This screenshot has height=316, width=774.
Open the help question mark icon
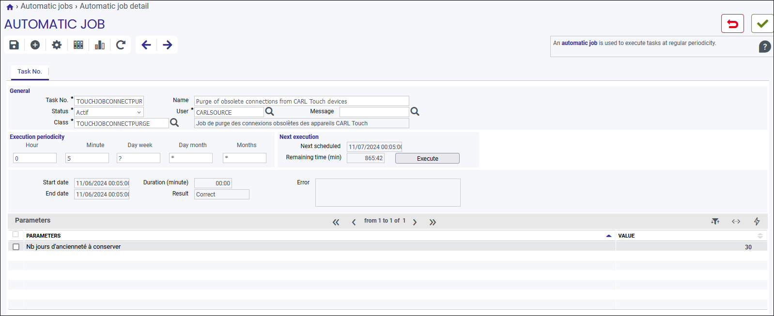pyautogui.click(x=764, y=47)
